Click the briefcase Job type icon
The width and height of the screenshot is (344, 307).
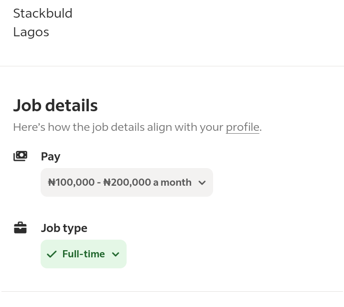[x=21, y=228]
